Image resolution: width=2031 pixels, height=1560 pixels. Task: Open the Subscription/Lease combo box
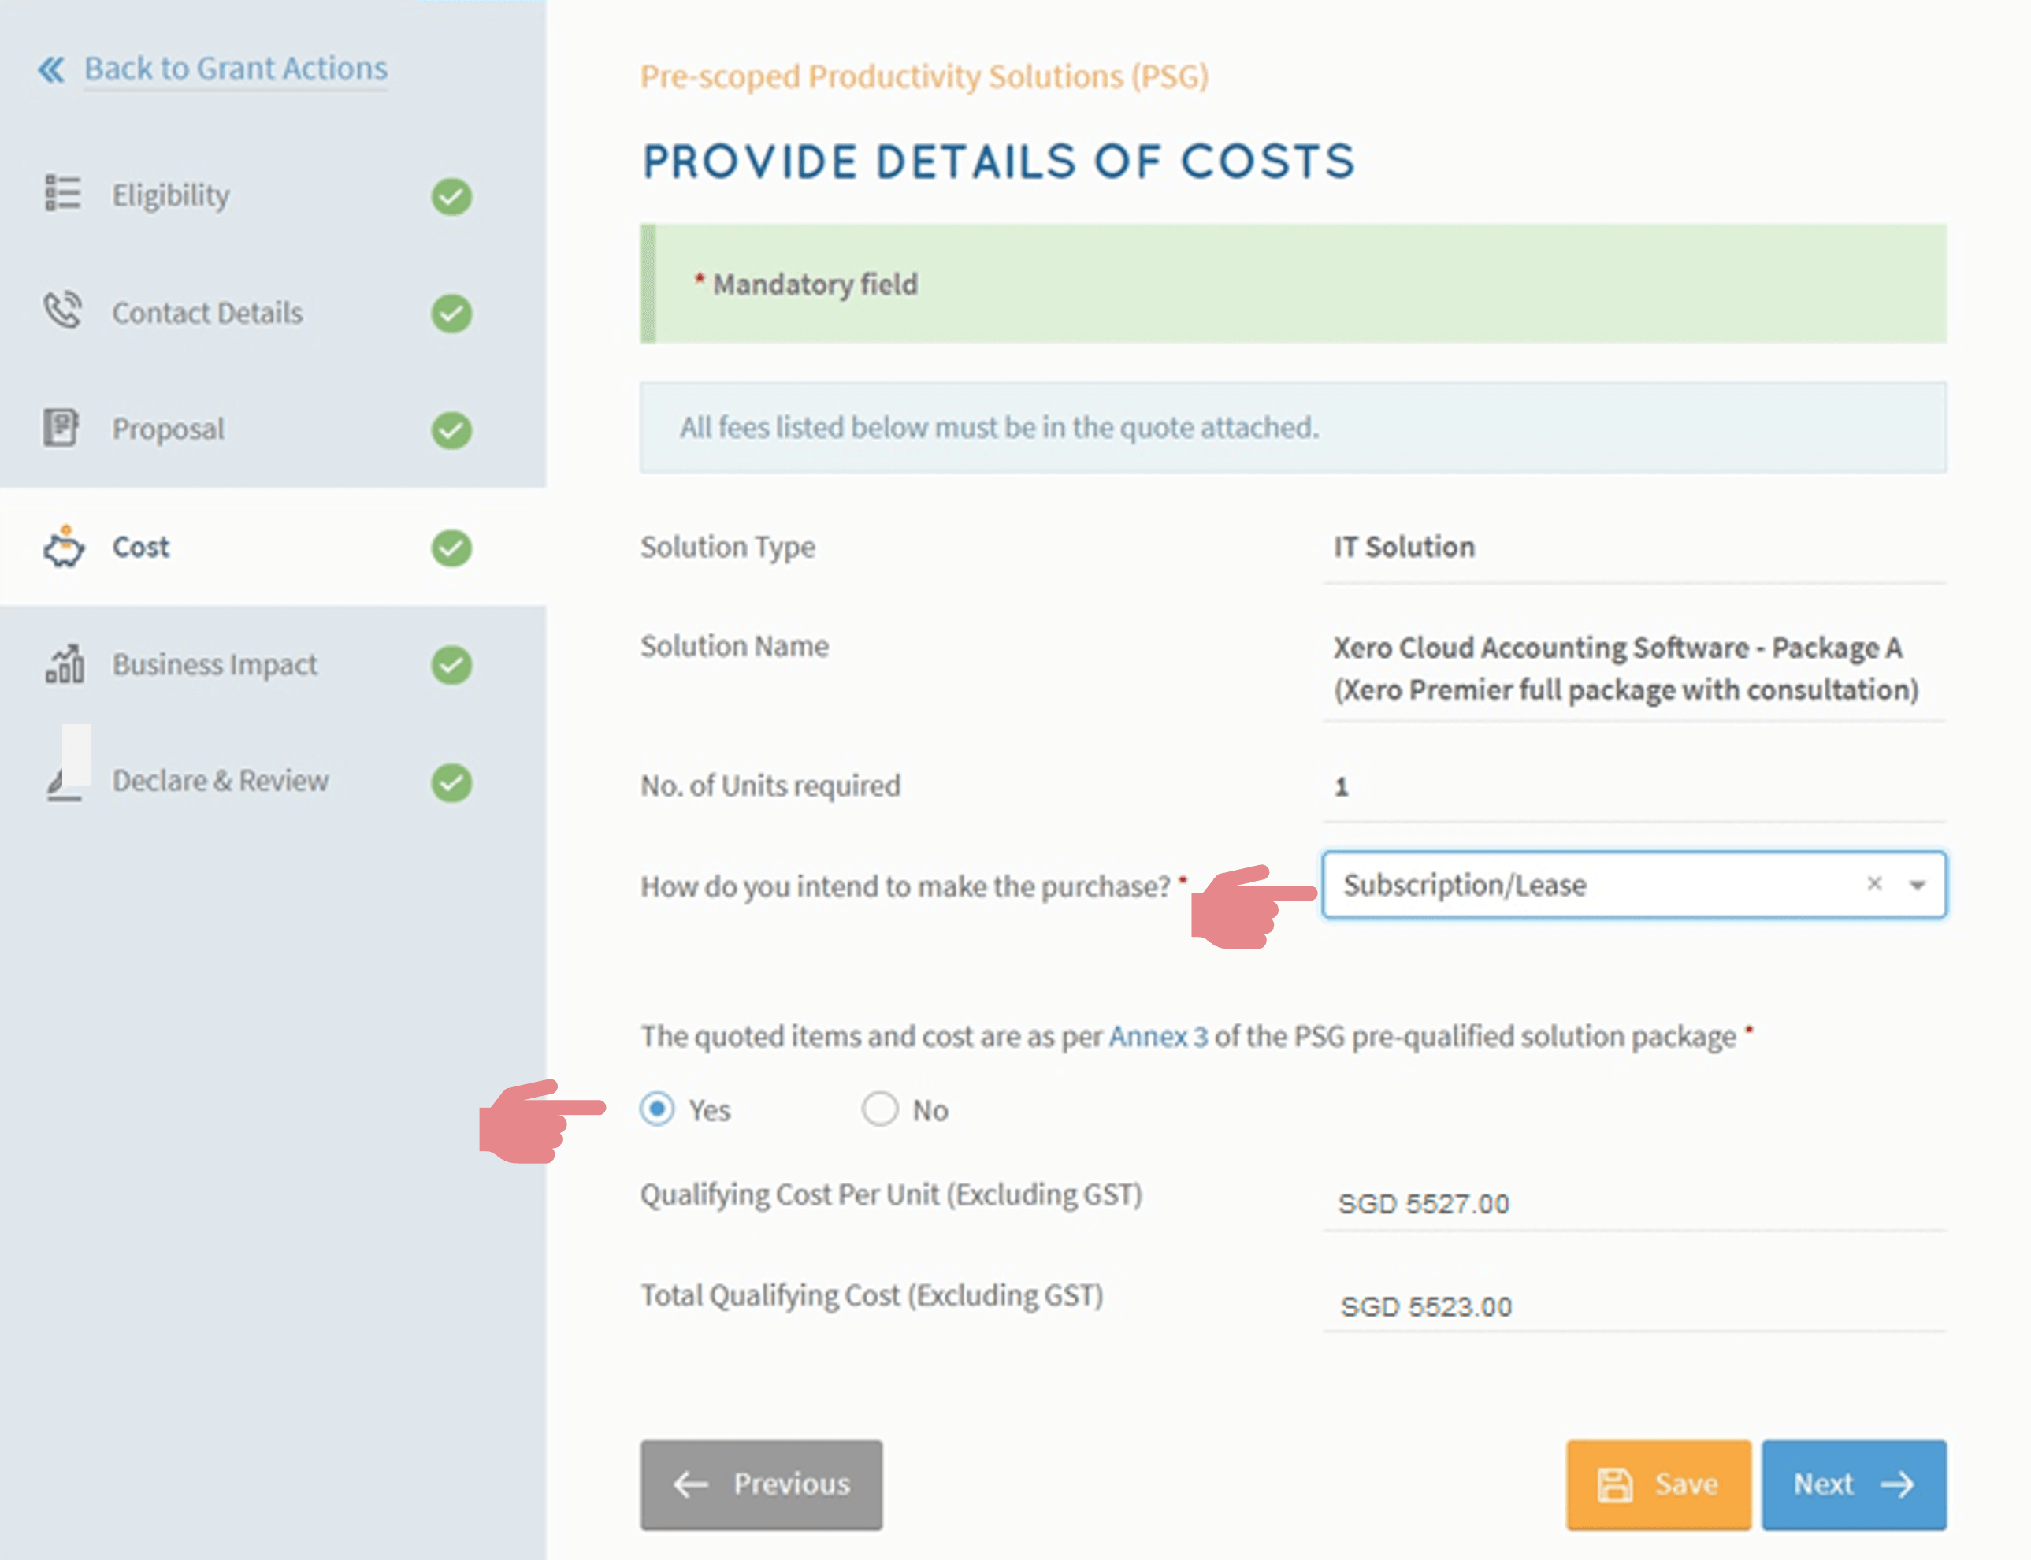pos(1578,885)
